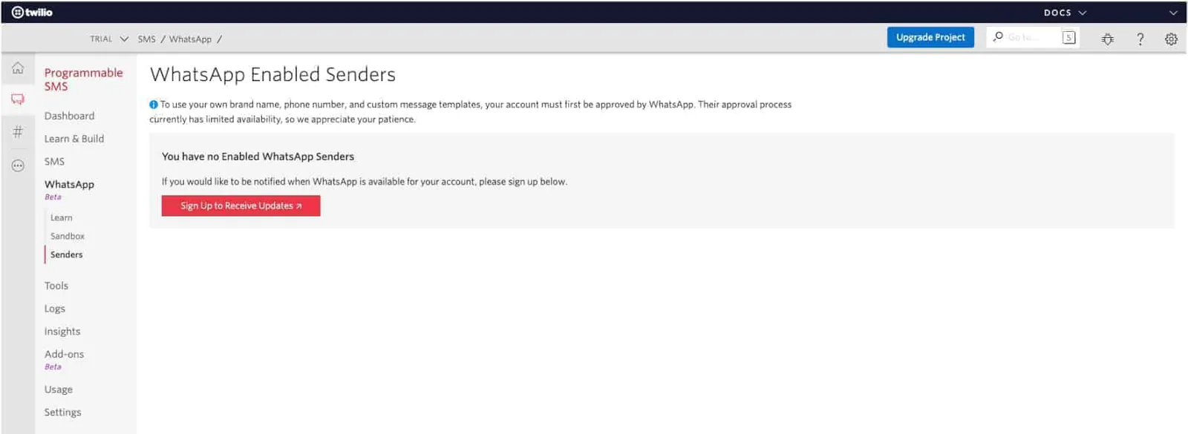Image resolution: width=1188 pixels, height=434 pixels.
Task: Focus the Go to search field
Action: [x=1033, y=37]
